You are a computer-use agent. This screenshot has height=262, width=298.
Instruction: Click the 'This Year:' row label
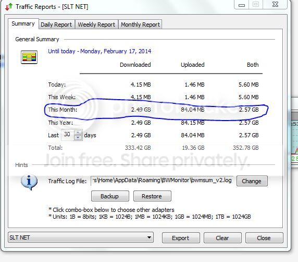pyautogui.click(x=60, y=123)
